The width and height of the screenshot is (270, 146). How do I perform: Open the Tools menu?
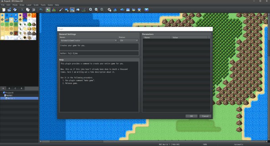pos(43,5)
